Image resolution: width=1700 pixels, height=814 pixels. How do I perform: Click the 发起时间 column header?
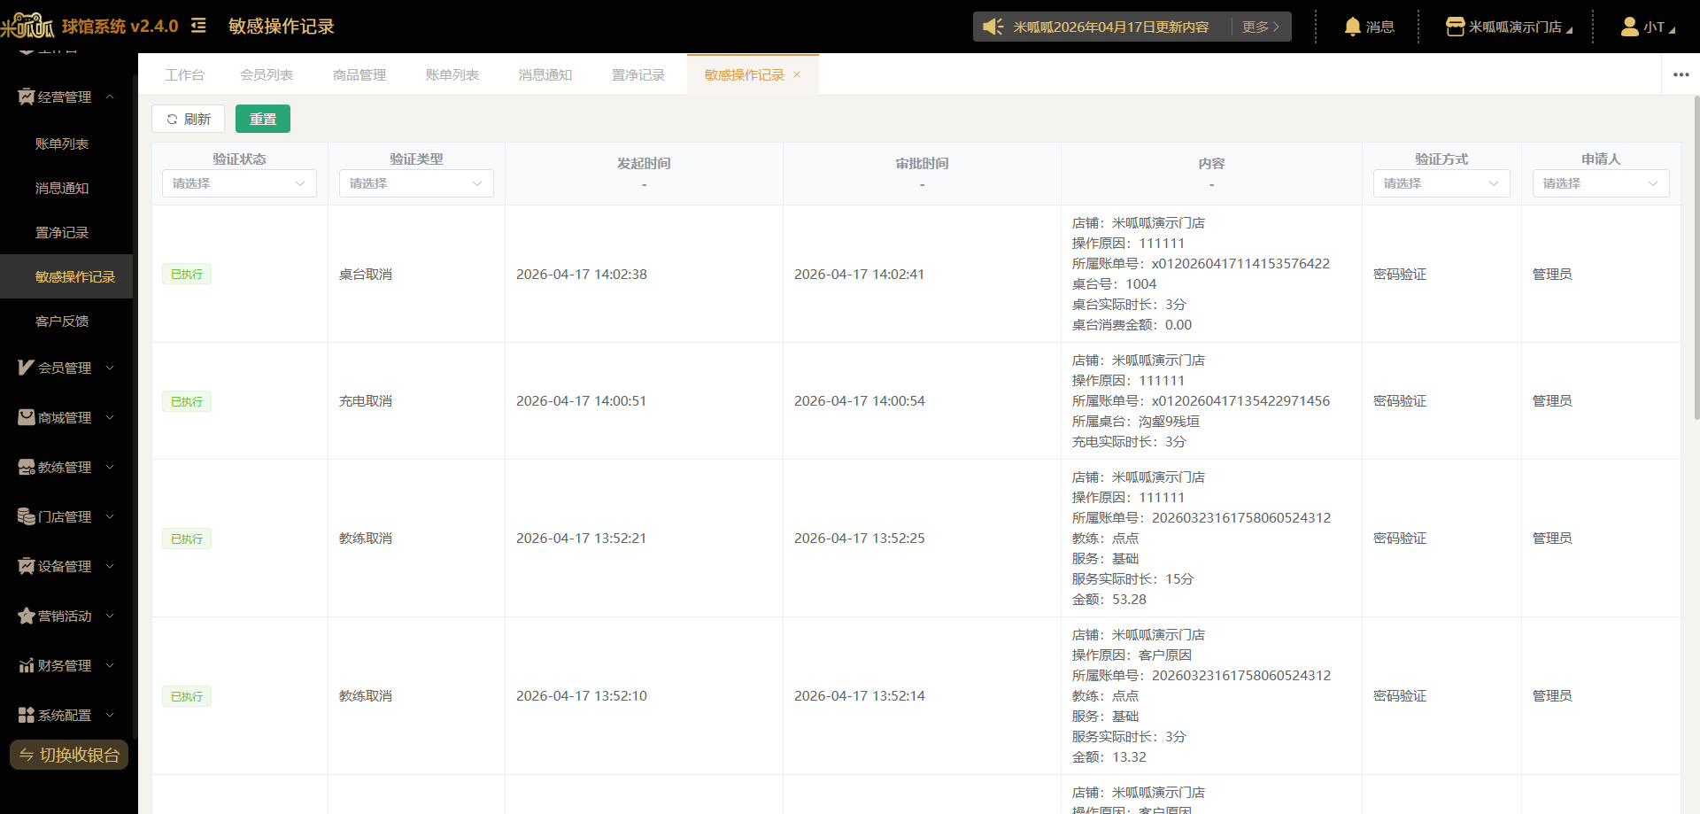pyautogui.click(x=644, y=163)
